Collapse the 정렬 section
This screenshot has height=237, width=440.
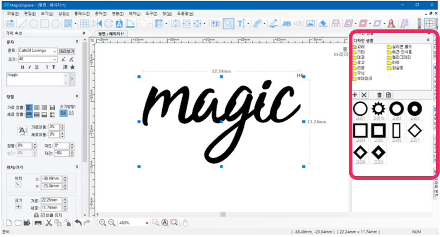77,96
